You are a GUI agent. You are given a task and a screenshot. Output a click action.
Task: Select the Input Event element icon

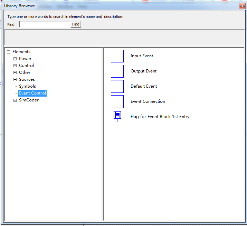click(117, 56)
